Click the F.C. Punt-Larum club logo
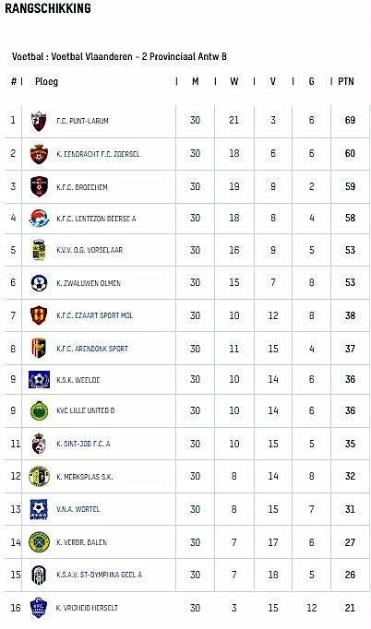Screen dimensions: 371x629 [39, 121]
